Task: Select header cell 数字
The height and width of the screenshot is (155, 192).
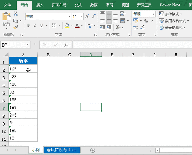Action: (x=23, y=61)
